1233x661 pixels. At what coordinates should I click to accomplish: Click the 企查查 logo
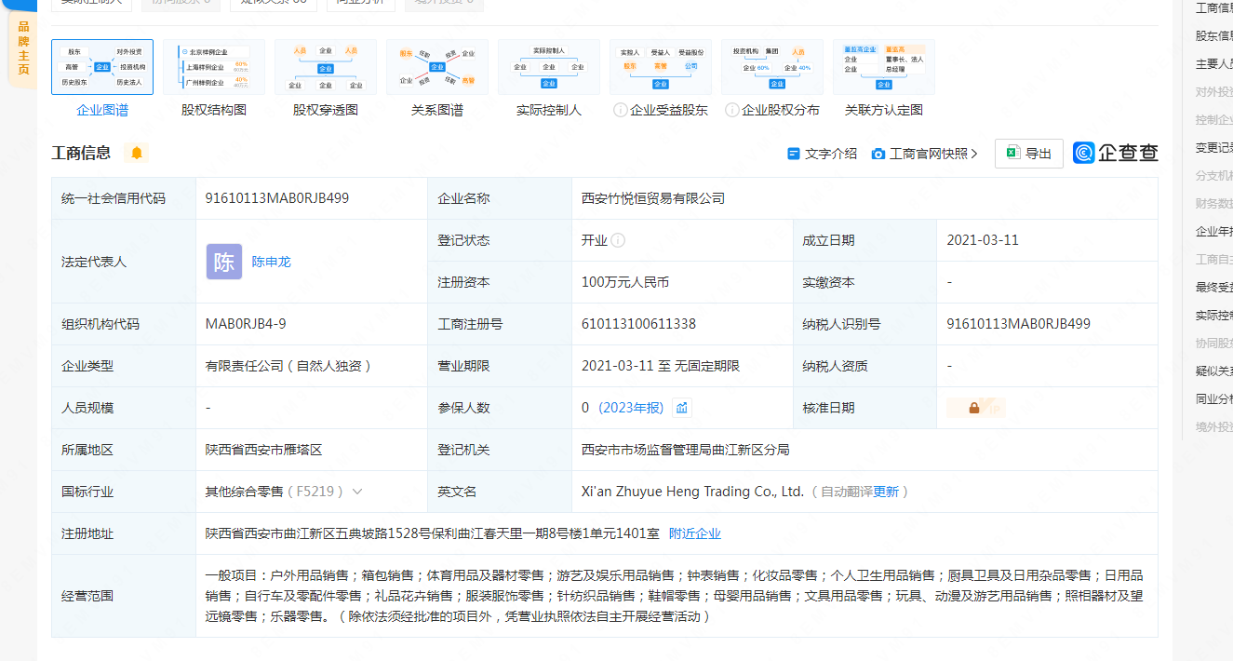point(1115,154)
